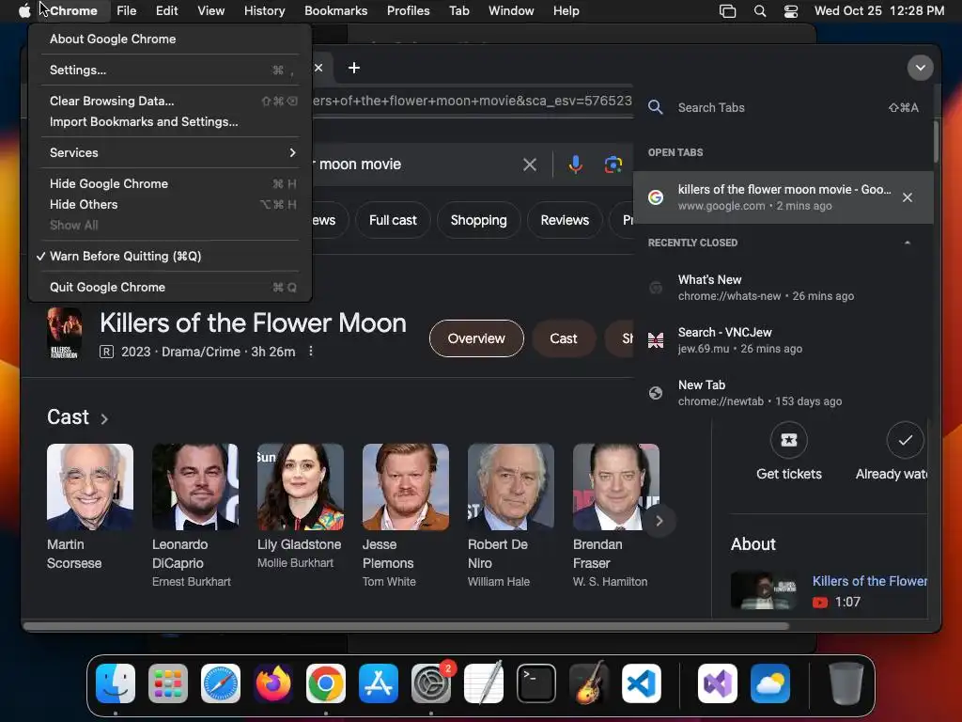Reopen the New Tab recently closed entry
The width and height of the screenshot is (962, 722).
(783, 393)
